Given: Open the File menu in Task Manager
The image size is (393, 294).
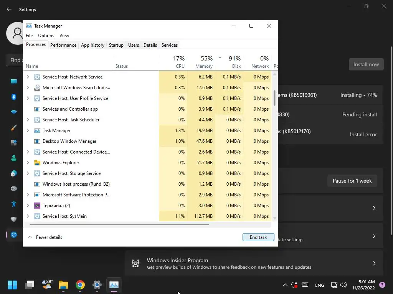Looking at the screenshot, I should (x=29, y=36).
